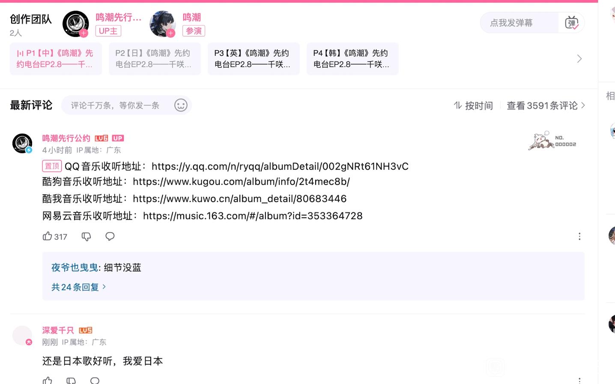The image size is (615, 384).
Task: Show more video parts with right chevron
Action: coord(579,59)
